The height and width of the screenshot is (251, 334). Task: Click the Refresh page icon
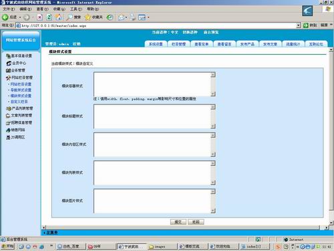49,17
